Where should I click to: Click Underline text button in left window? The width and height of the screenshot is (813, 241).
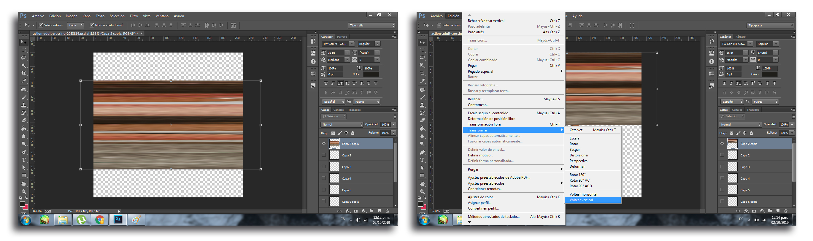369,83
